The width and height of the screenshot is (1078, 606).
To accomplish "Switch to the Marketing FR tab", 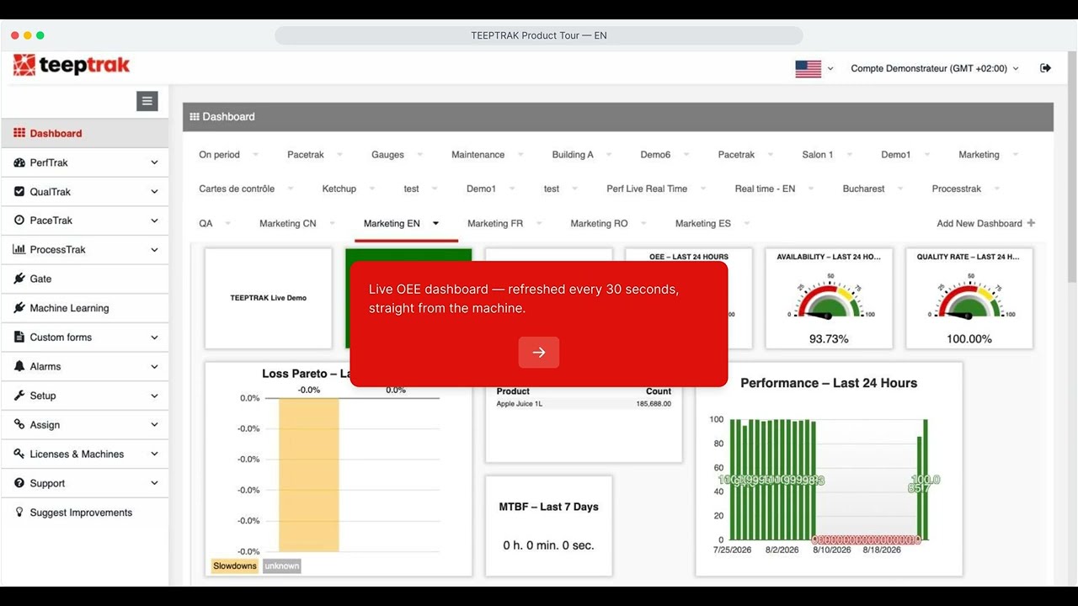I will coord(495,223).
